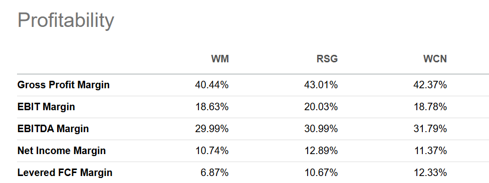Open the Levered FCF Margin row label
The width and height of the screenshot is (489, 183).
pos(65,173)
